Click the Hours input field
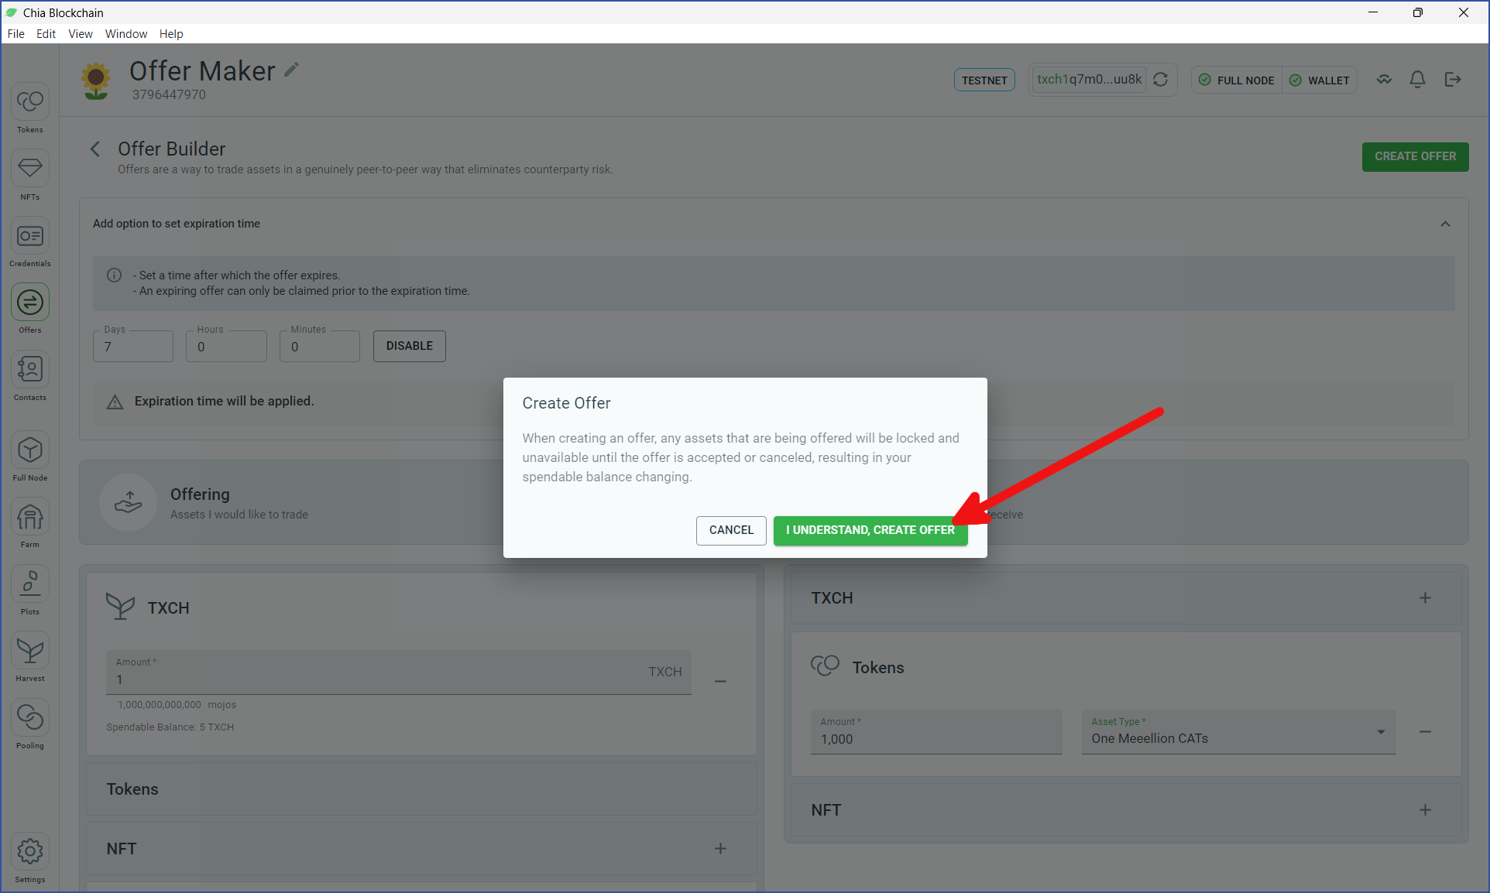This screenshot has width=1490, height=893. 226,347
